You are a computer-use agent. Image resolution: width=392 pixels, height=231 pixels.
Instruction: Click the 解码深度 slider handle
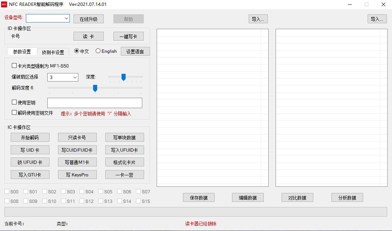(x=95, y=88)
